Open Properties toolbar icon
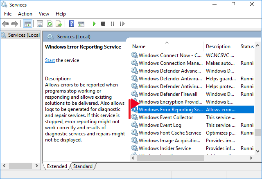Image resolution: width=262 pixels, height=179 pixels. pos(40,24)
